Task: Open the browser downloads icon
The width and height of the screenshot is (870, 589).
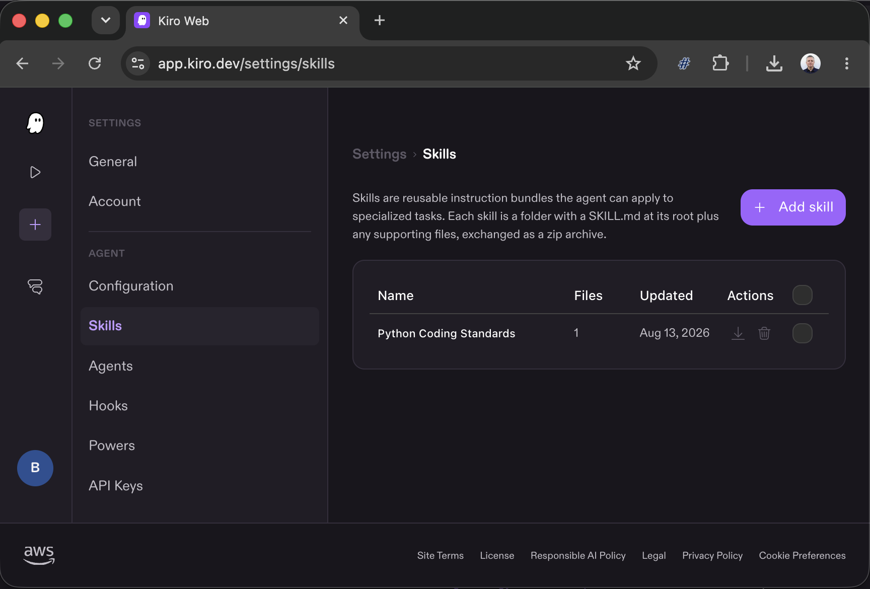Action: tap(774, 63)
